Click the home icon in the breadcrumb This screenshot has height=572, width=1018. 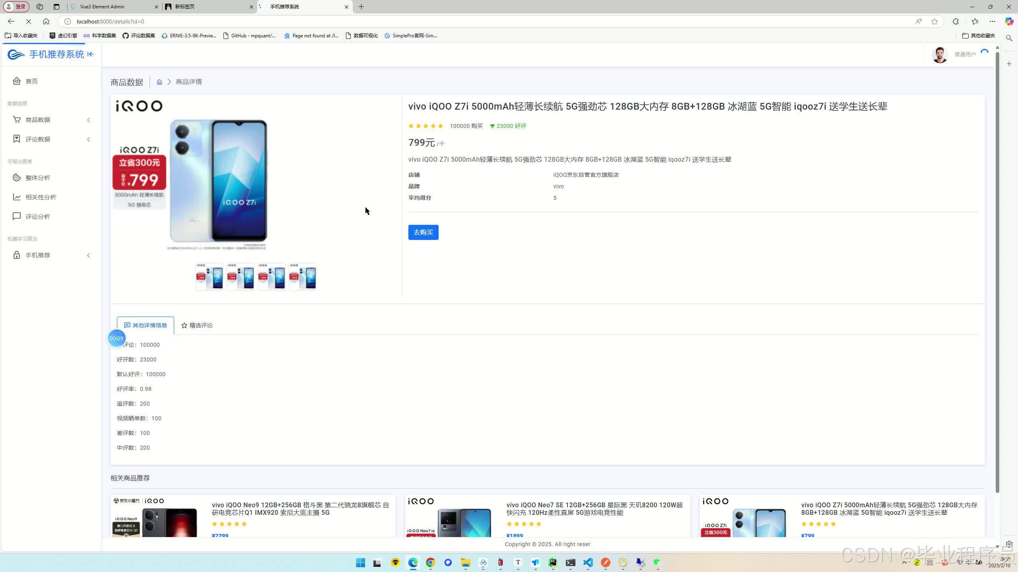[159, 82]
